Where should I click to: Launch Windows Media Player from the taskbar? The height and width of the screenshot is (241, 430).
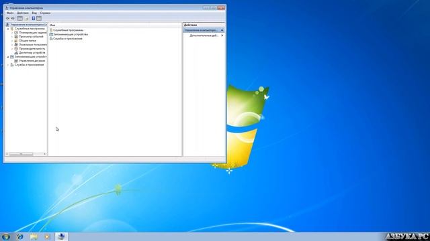click(47, 236)
